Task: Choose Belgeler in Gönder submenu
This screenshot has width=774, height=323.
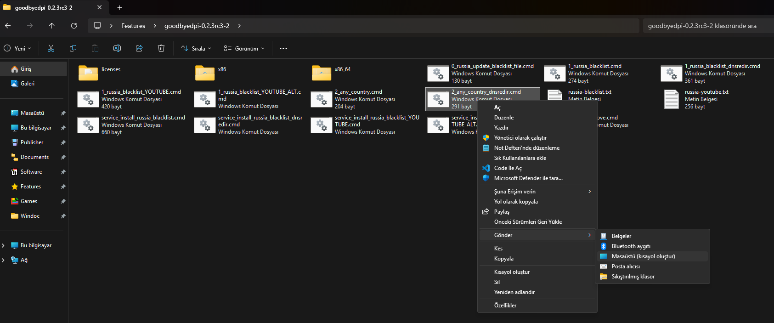Action: 653,236
